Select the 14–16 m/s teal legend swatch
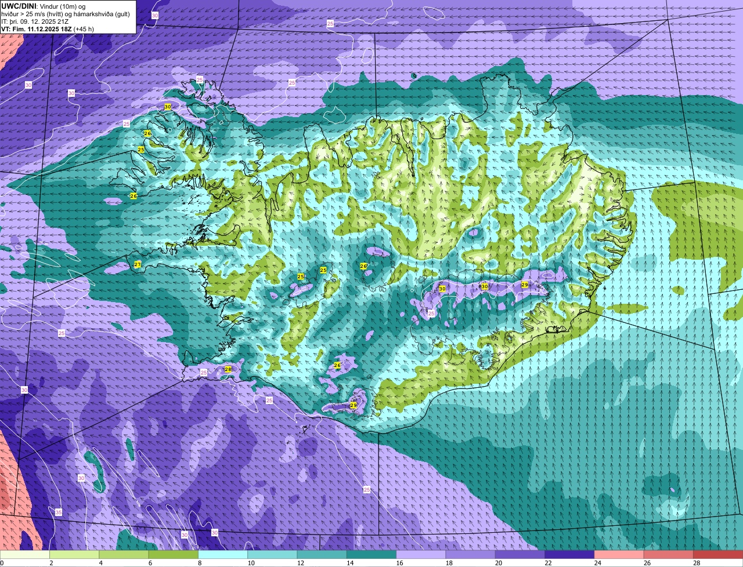Image resolution: width=743 pixels, height=567 pixels. 371,554
